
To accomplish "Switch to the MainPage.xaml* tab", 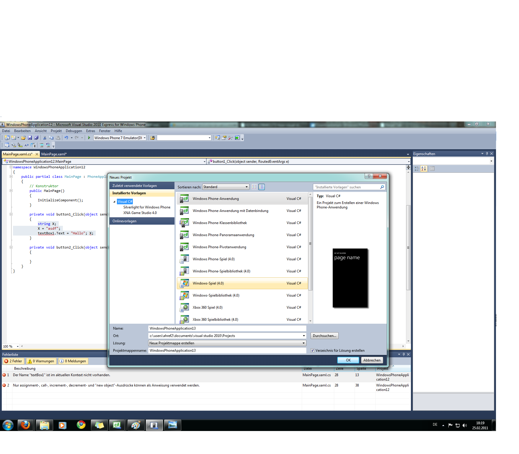I will [x=54, y=154].
